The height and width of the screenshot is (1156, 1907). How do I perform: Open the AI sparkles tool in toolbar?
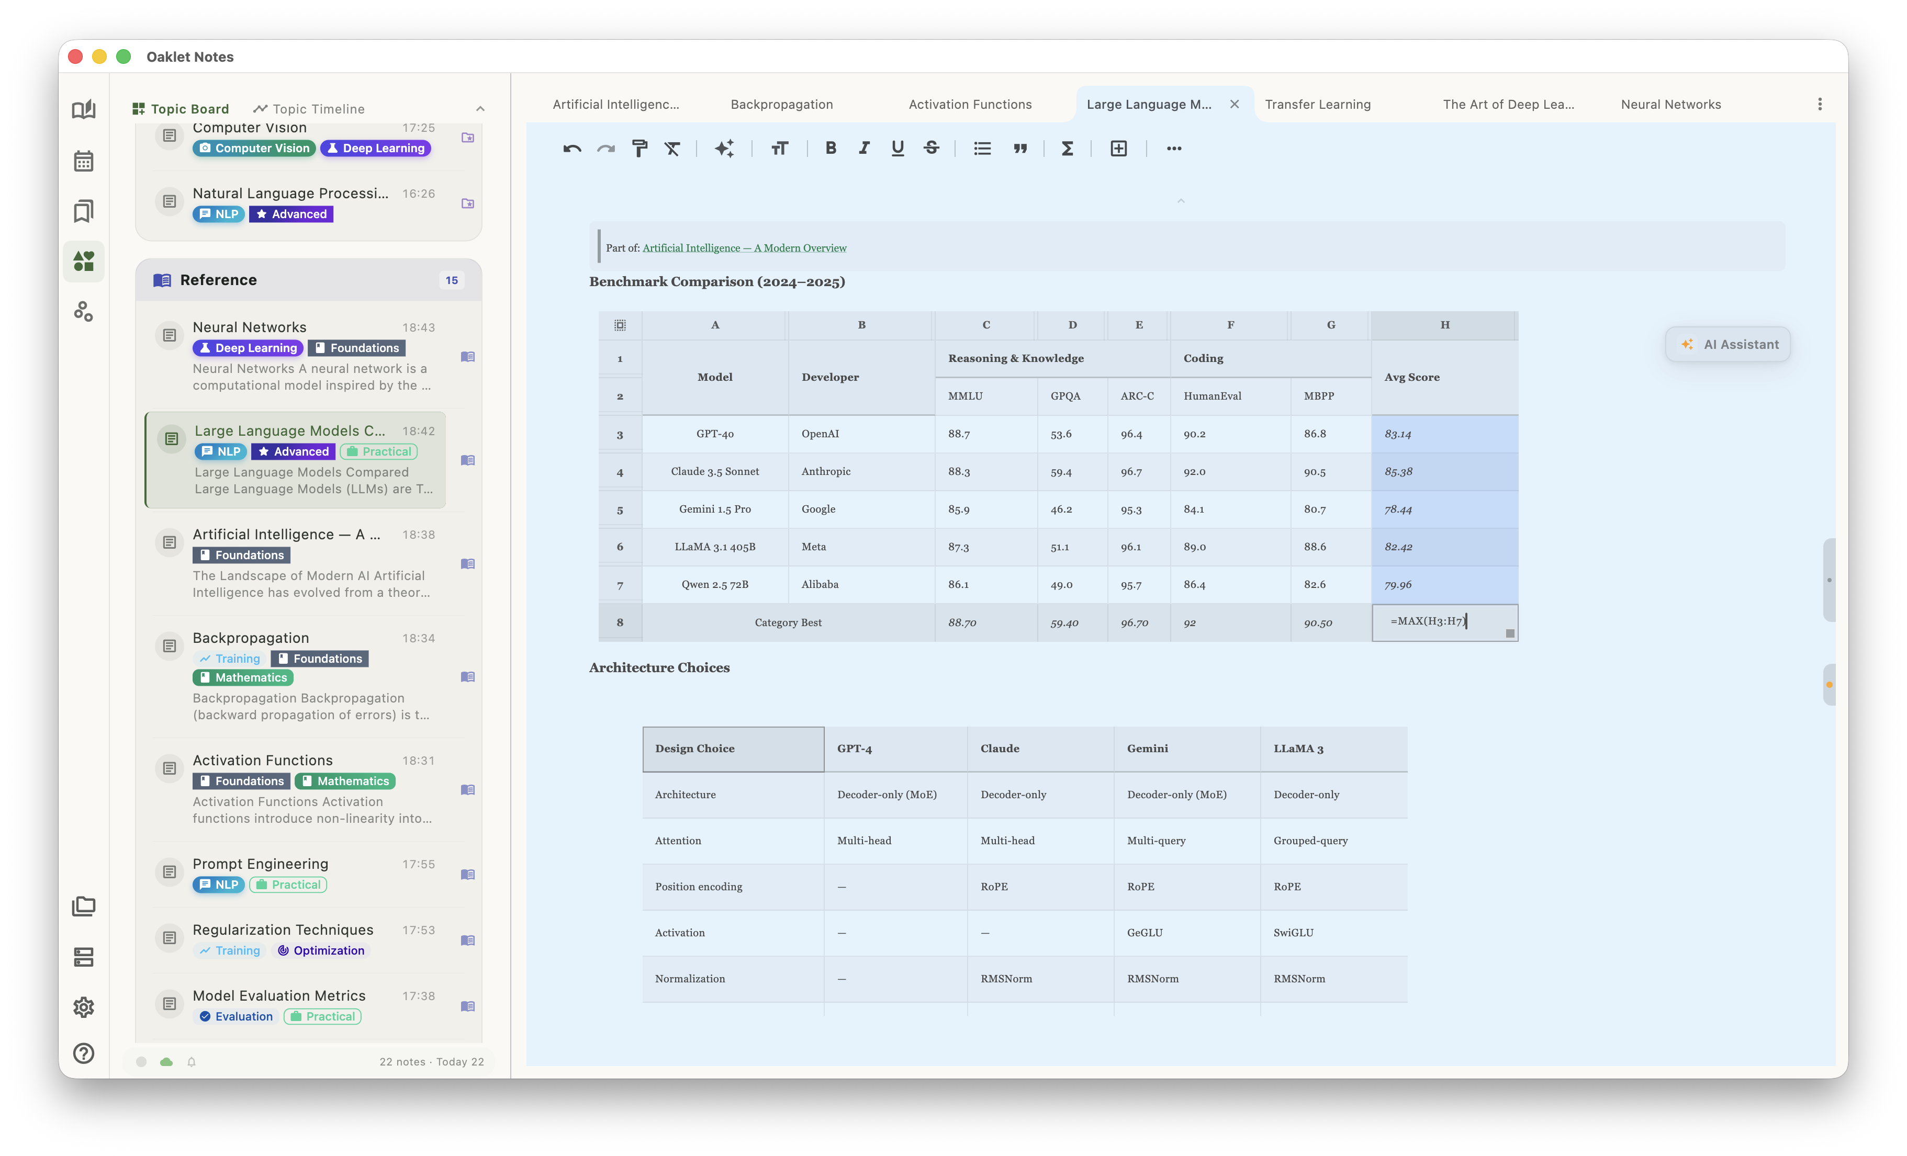pos(724,148)
